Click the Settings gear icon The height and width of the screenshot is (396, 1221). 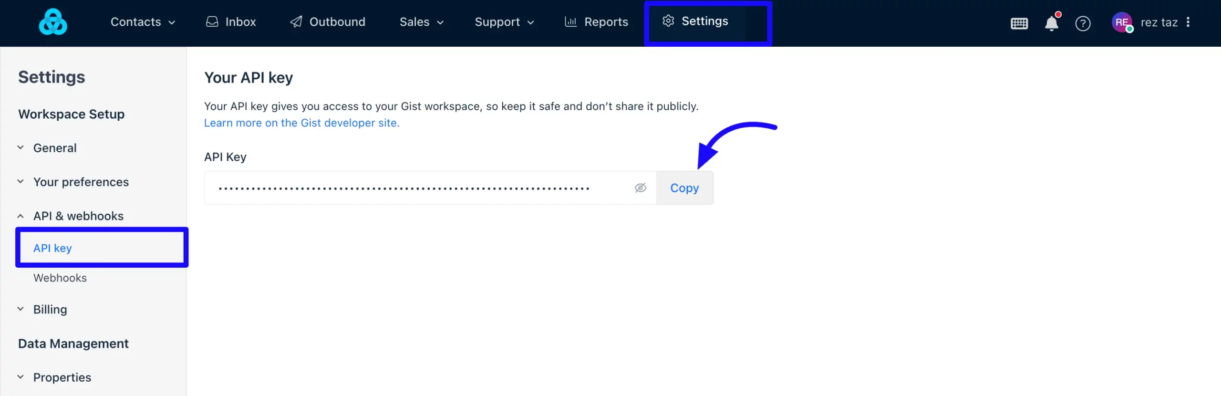pos(668,21)
